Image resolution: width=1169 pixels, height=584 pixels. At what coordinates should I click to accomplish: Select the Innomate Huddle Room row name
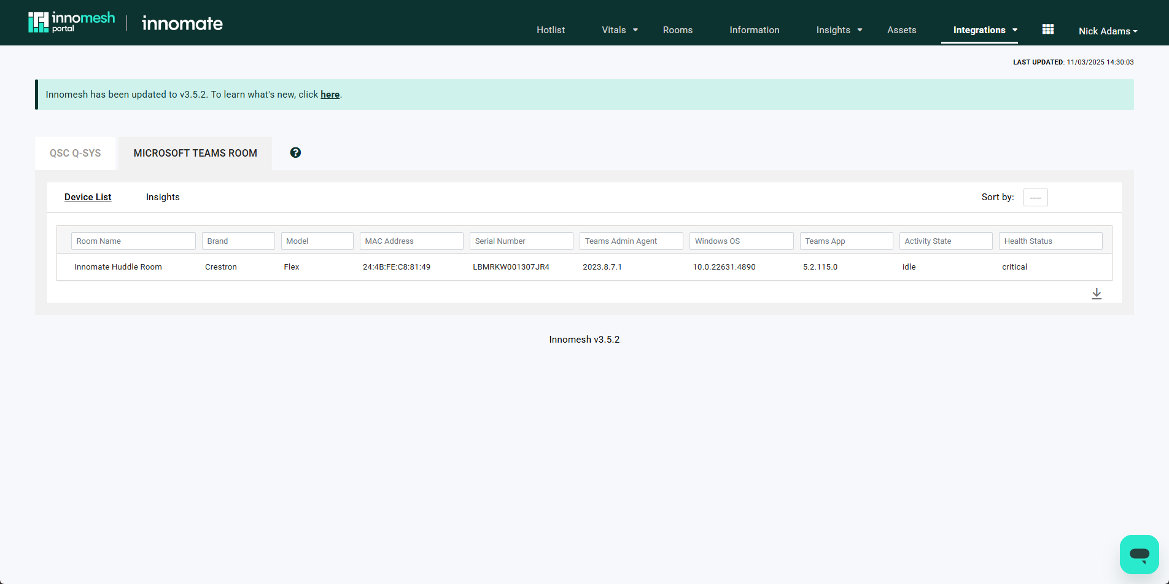pyautogui.click(x=118, y=267)
